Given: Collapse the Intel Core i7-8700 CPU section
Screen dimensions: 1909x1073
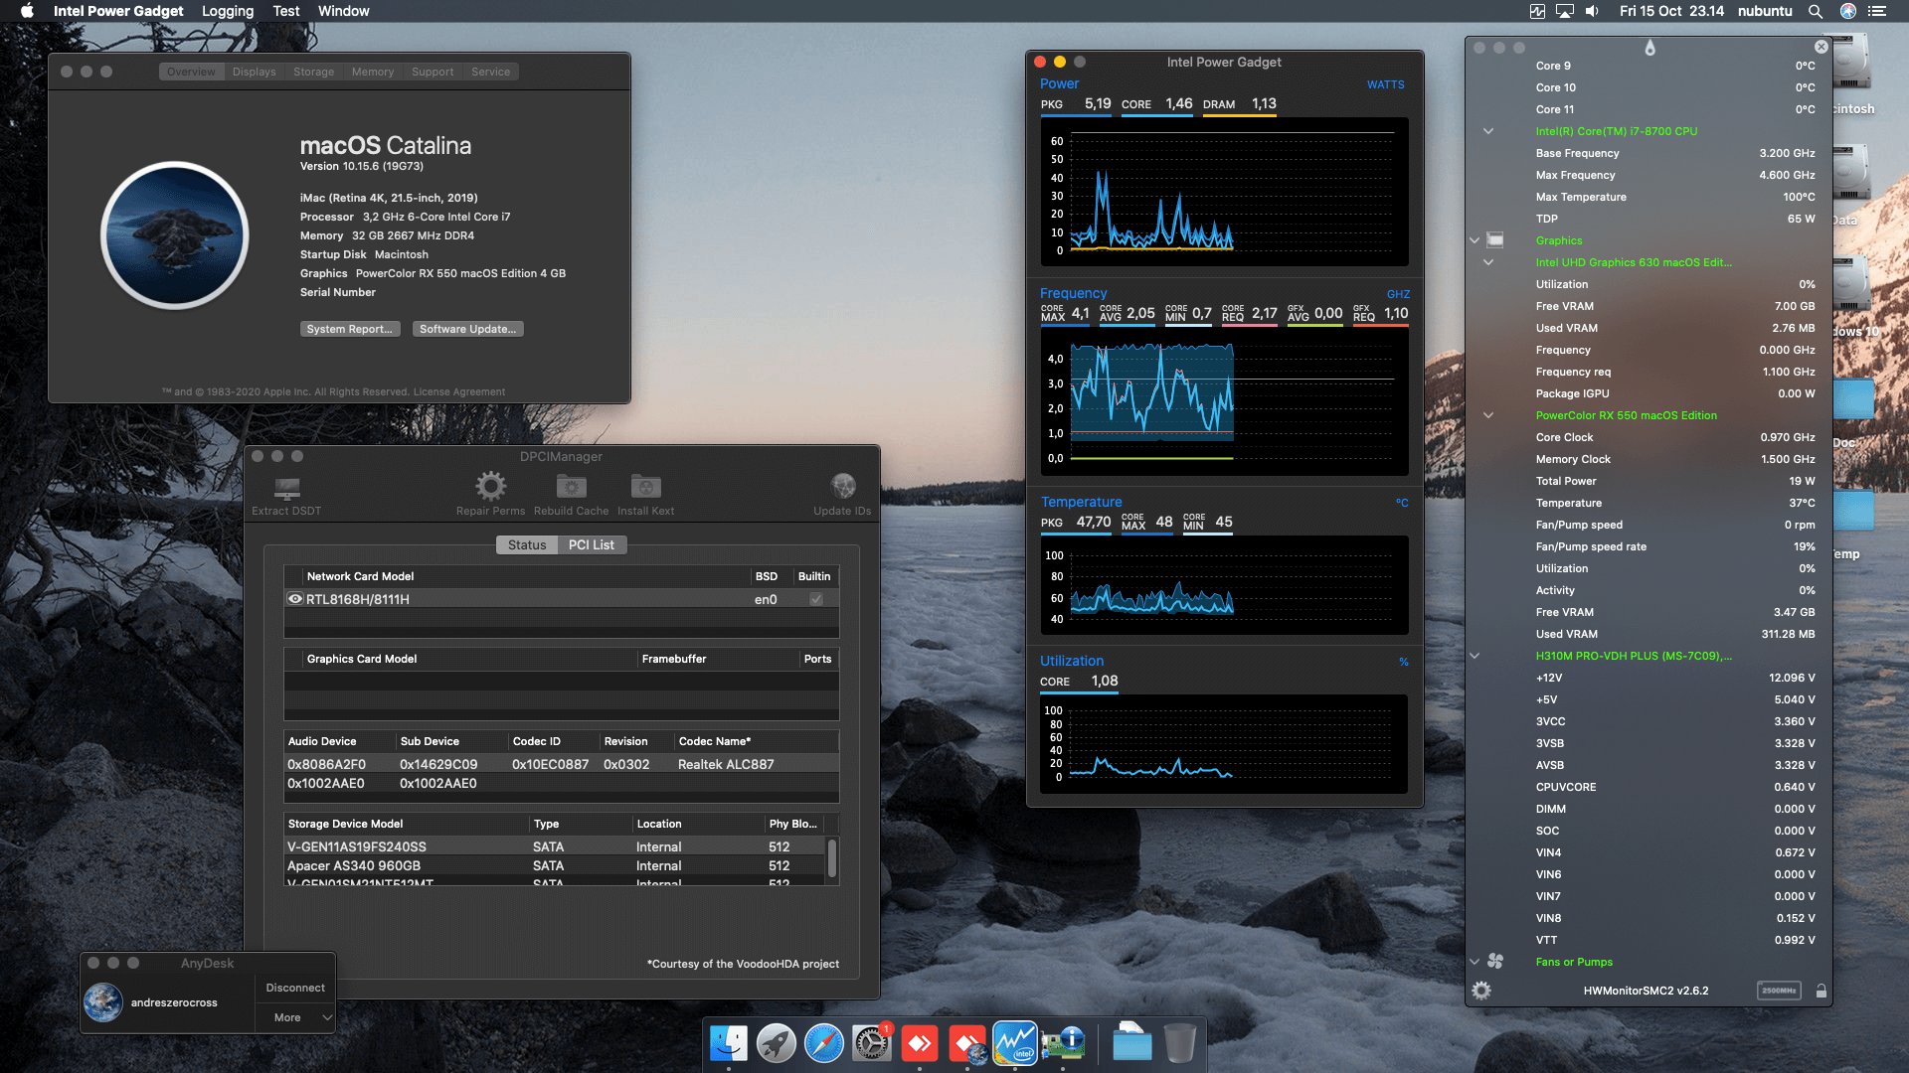Looking at the screenshot, I should pyautogui.click(x=1488, y=131).
